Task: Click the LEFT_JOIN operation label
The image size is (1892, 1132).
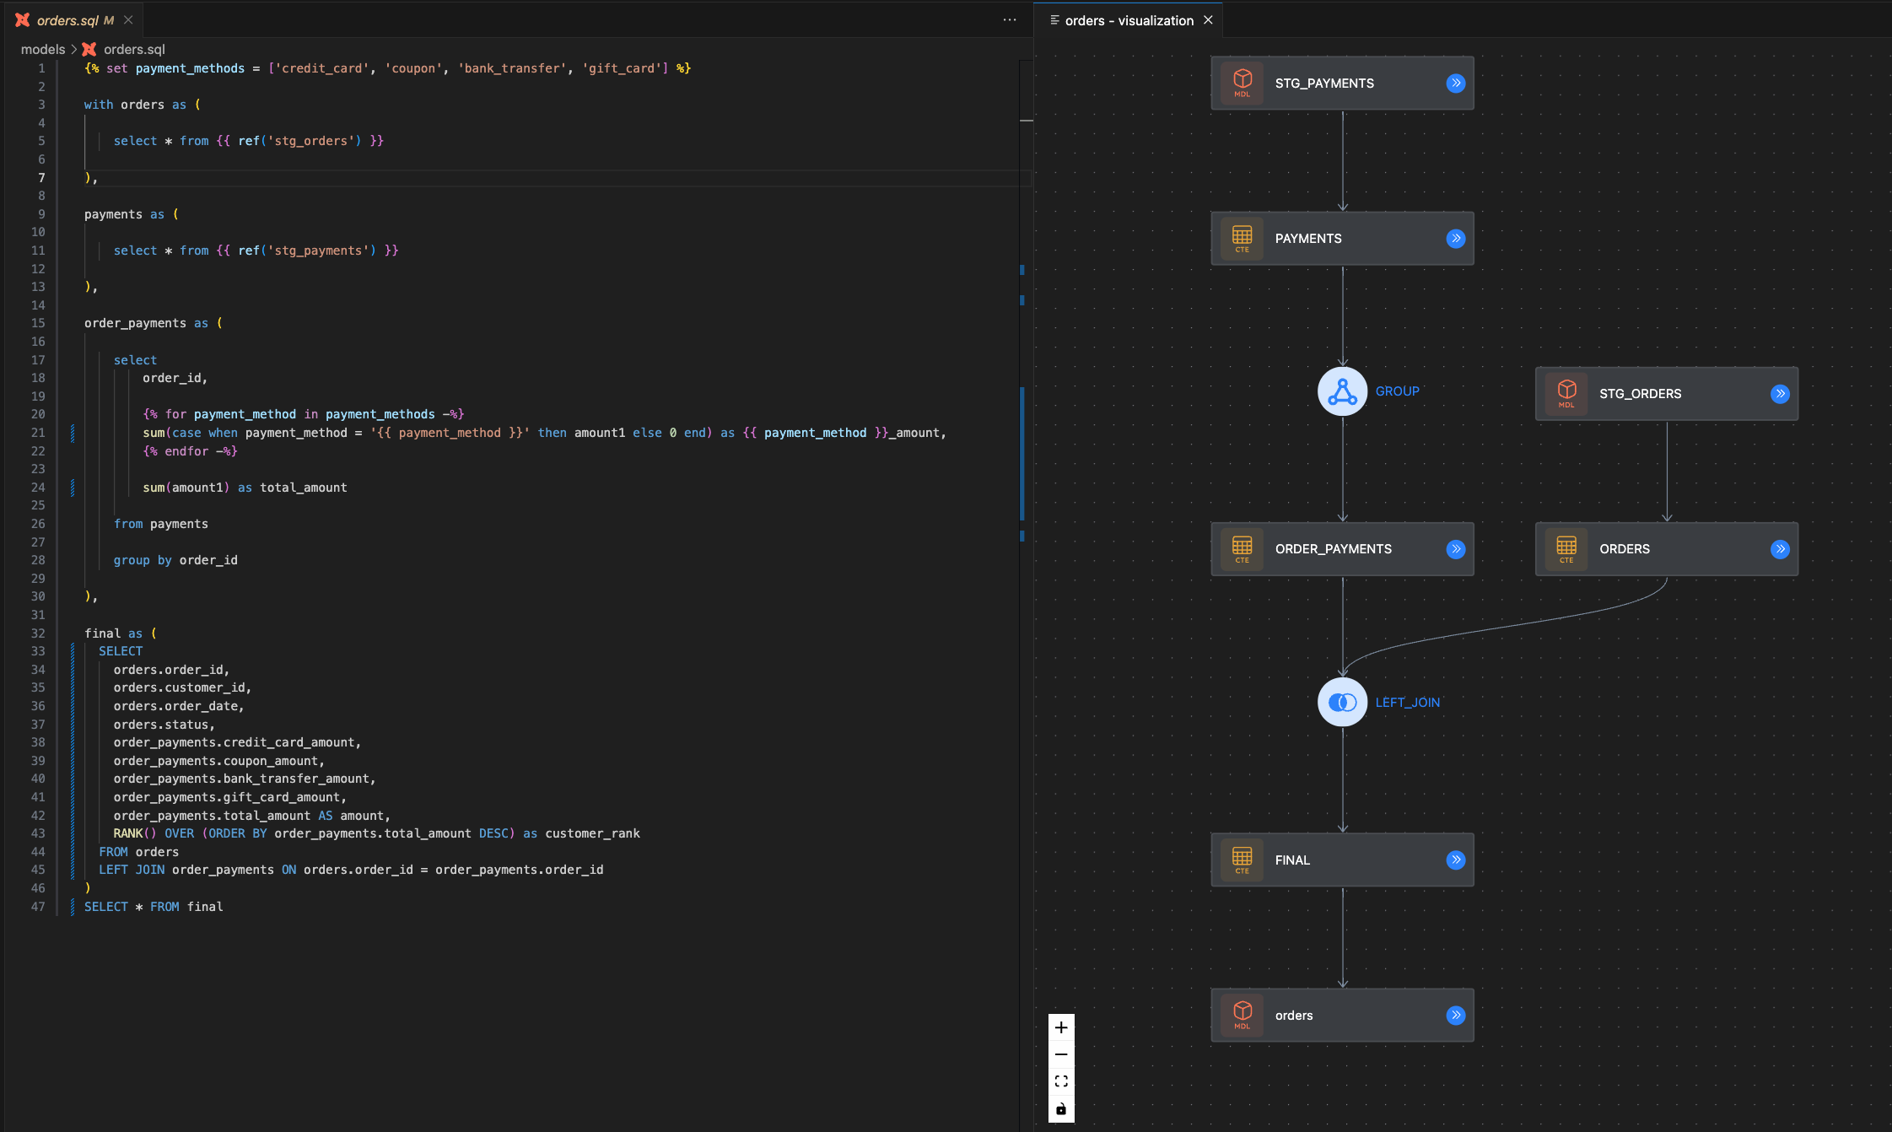Action: (x=1408, y=703)
